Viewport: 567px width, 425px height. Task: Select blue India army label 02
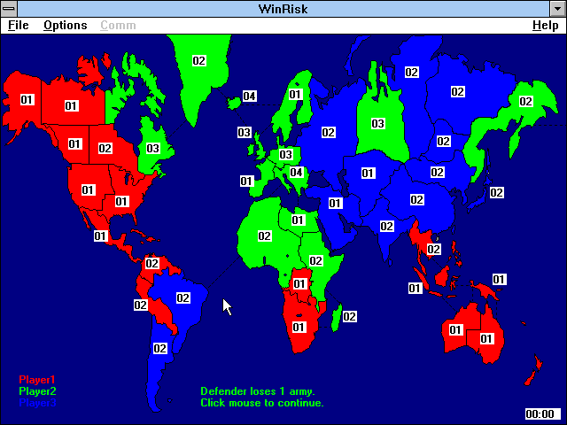tap(386, 227)
